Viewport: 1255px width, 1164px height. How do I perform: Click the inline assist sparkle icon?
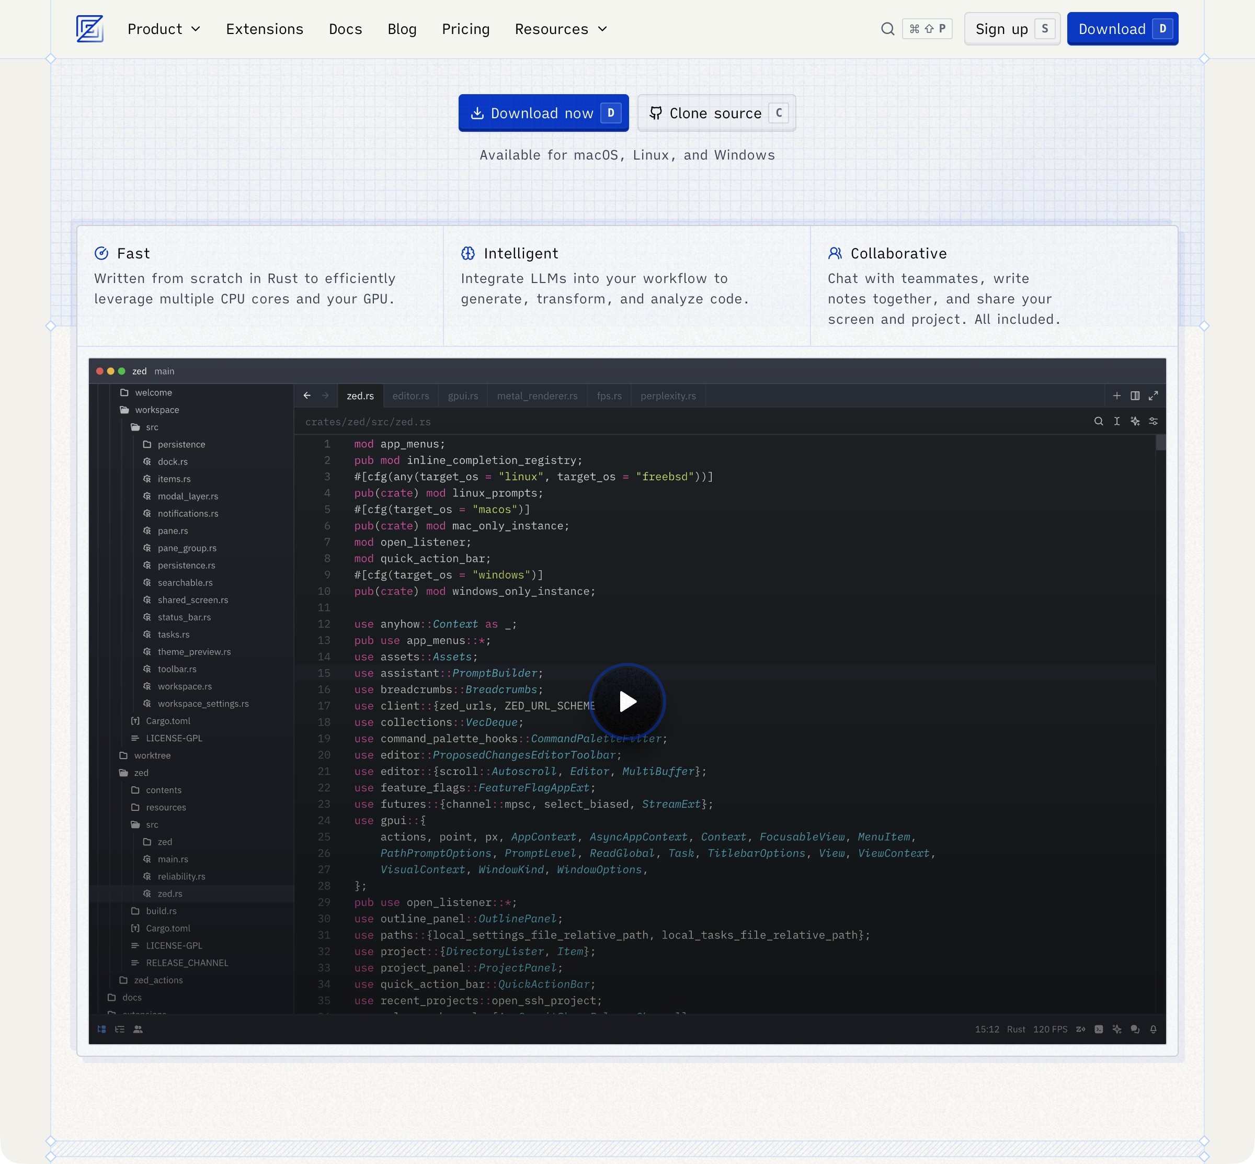pyautogui.click(x=1135, y=421)
